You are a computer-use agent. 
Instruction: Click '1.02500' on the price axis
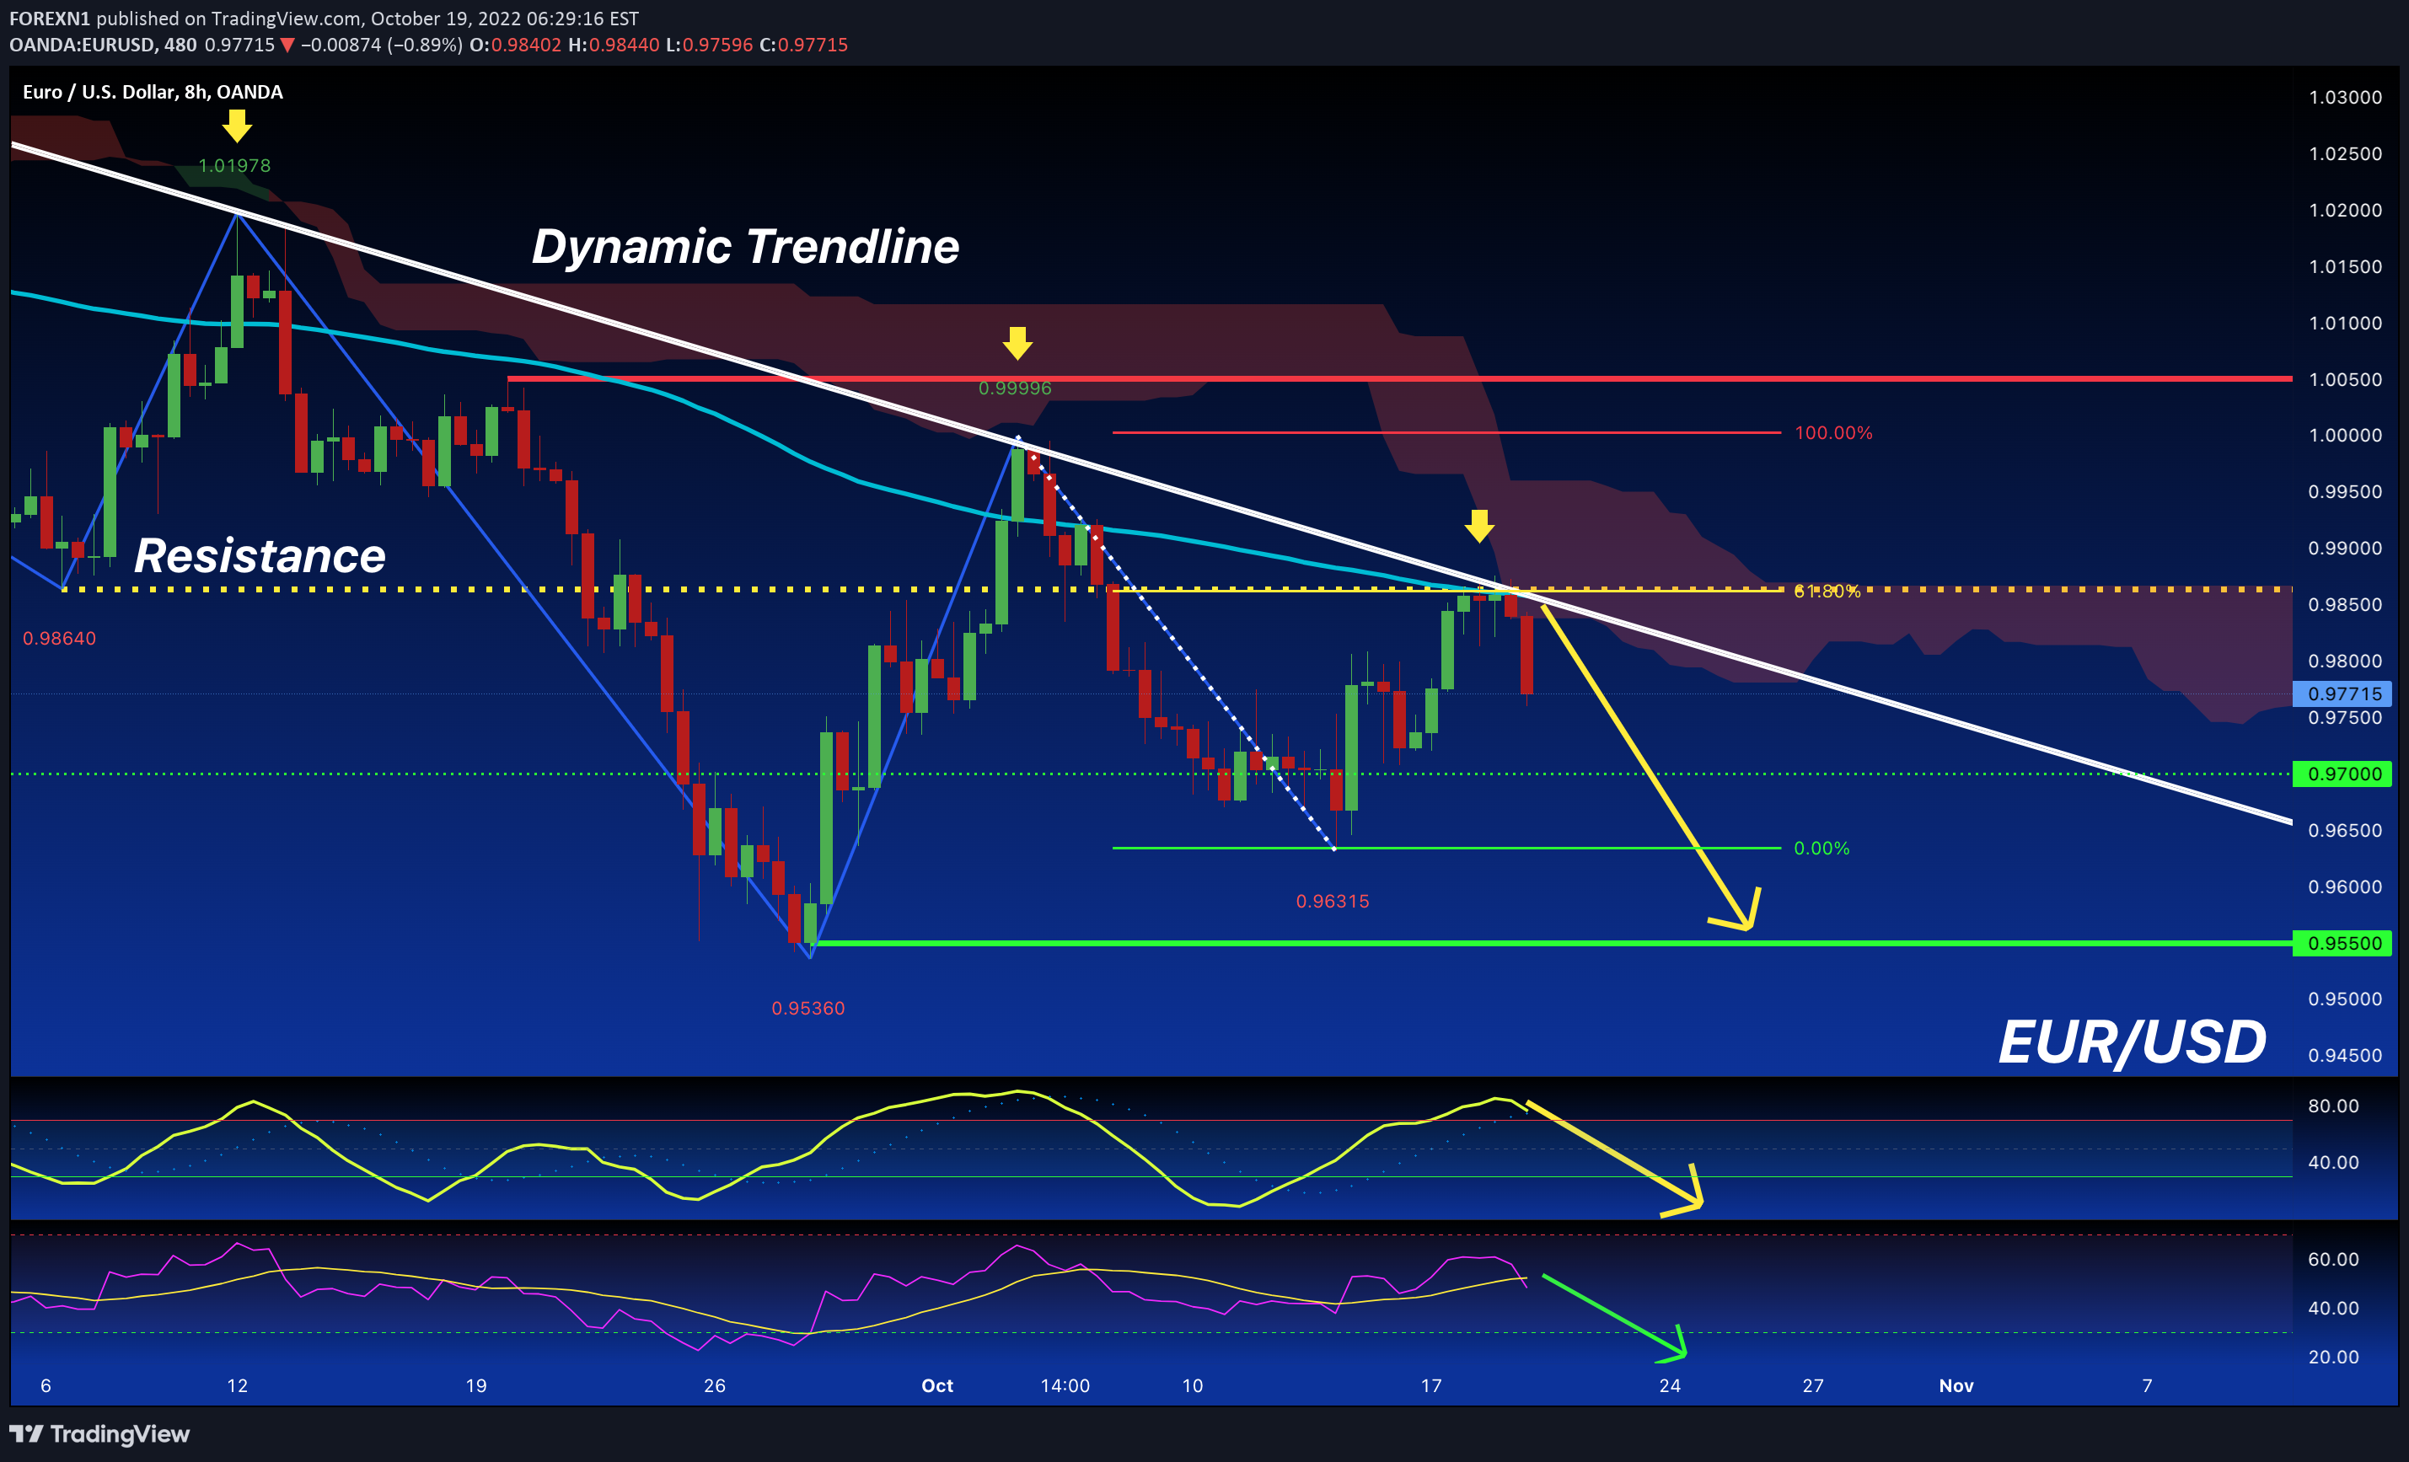pyautogui.click(x=2344, y=153)
